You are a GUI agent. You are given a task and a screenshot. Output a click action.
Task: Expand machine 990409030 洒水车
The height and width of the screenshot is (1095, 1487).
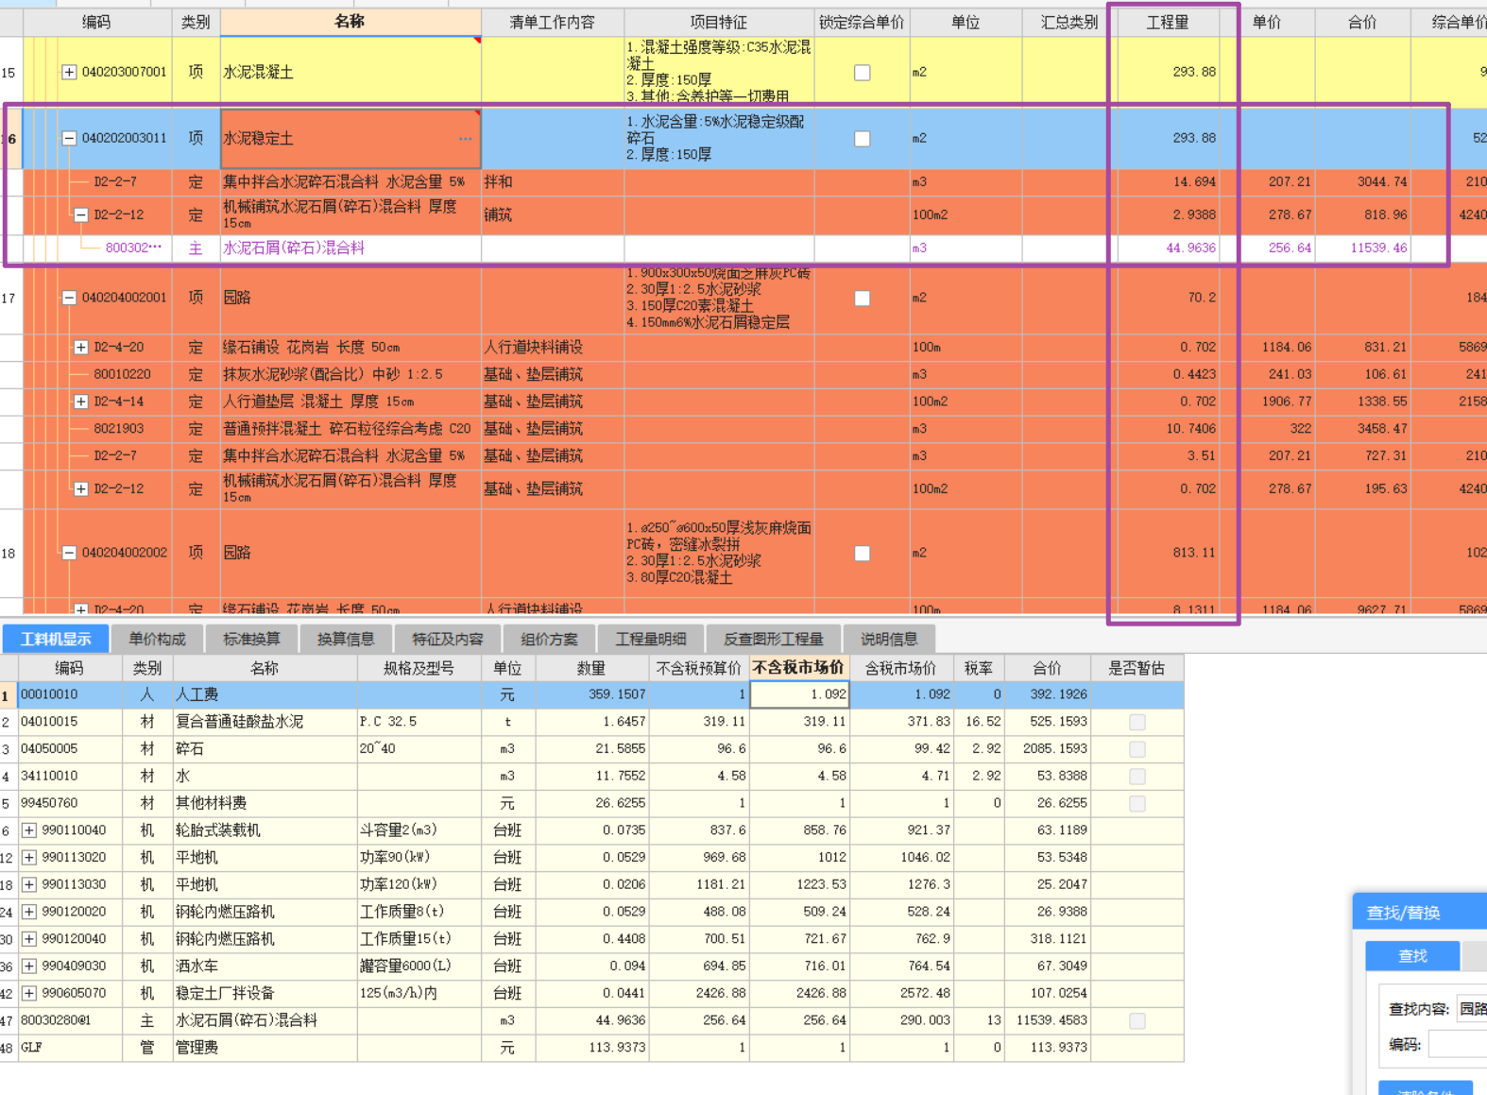click(x=29, y=967)
